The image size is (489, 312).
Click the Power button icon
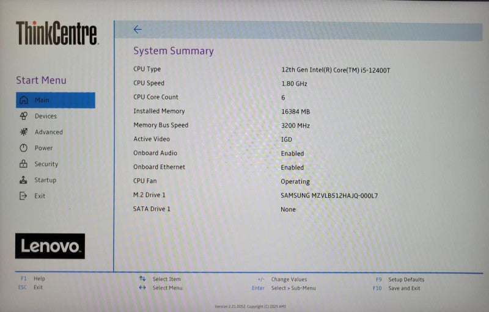coord(23,148)
